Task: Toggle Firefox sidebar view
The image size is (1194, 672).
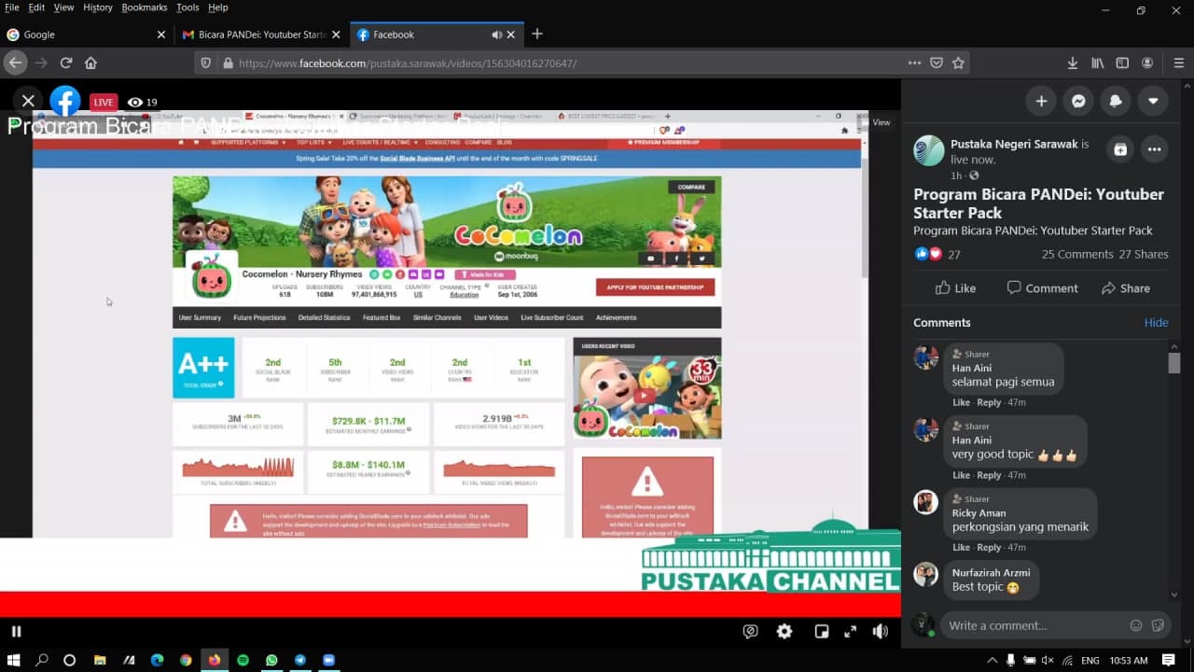Action: click(x=1122, y=63)
